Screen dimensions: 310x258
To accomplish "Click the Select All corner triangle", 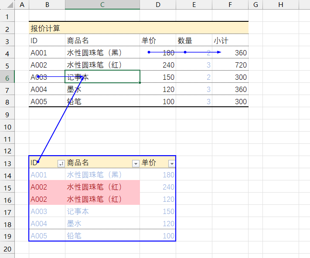I will [7, 5].
